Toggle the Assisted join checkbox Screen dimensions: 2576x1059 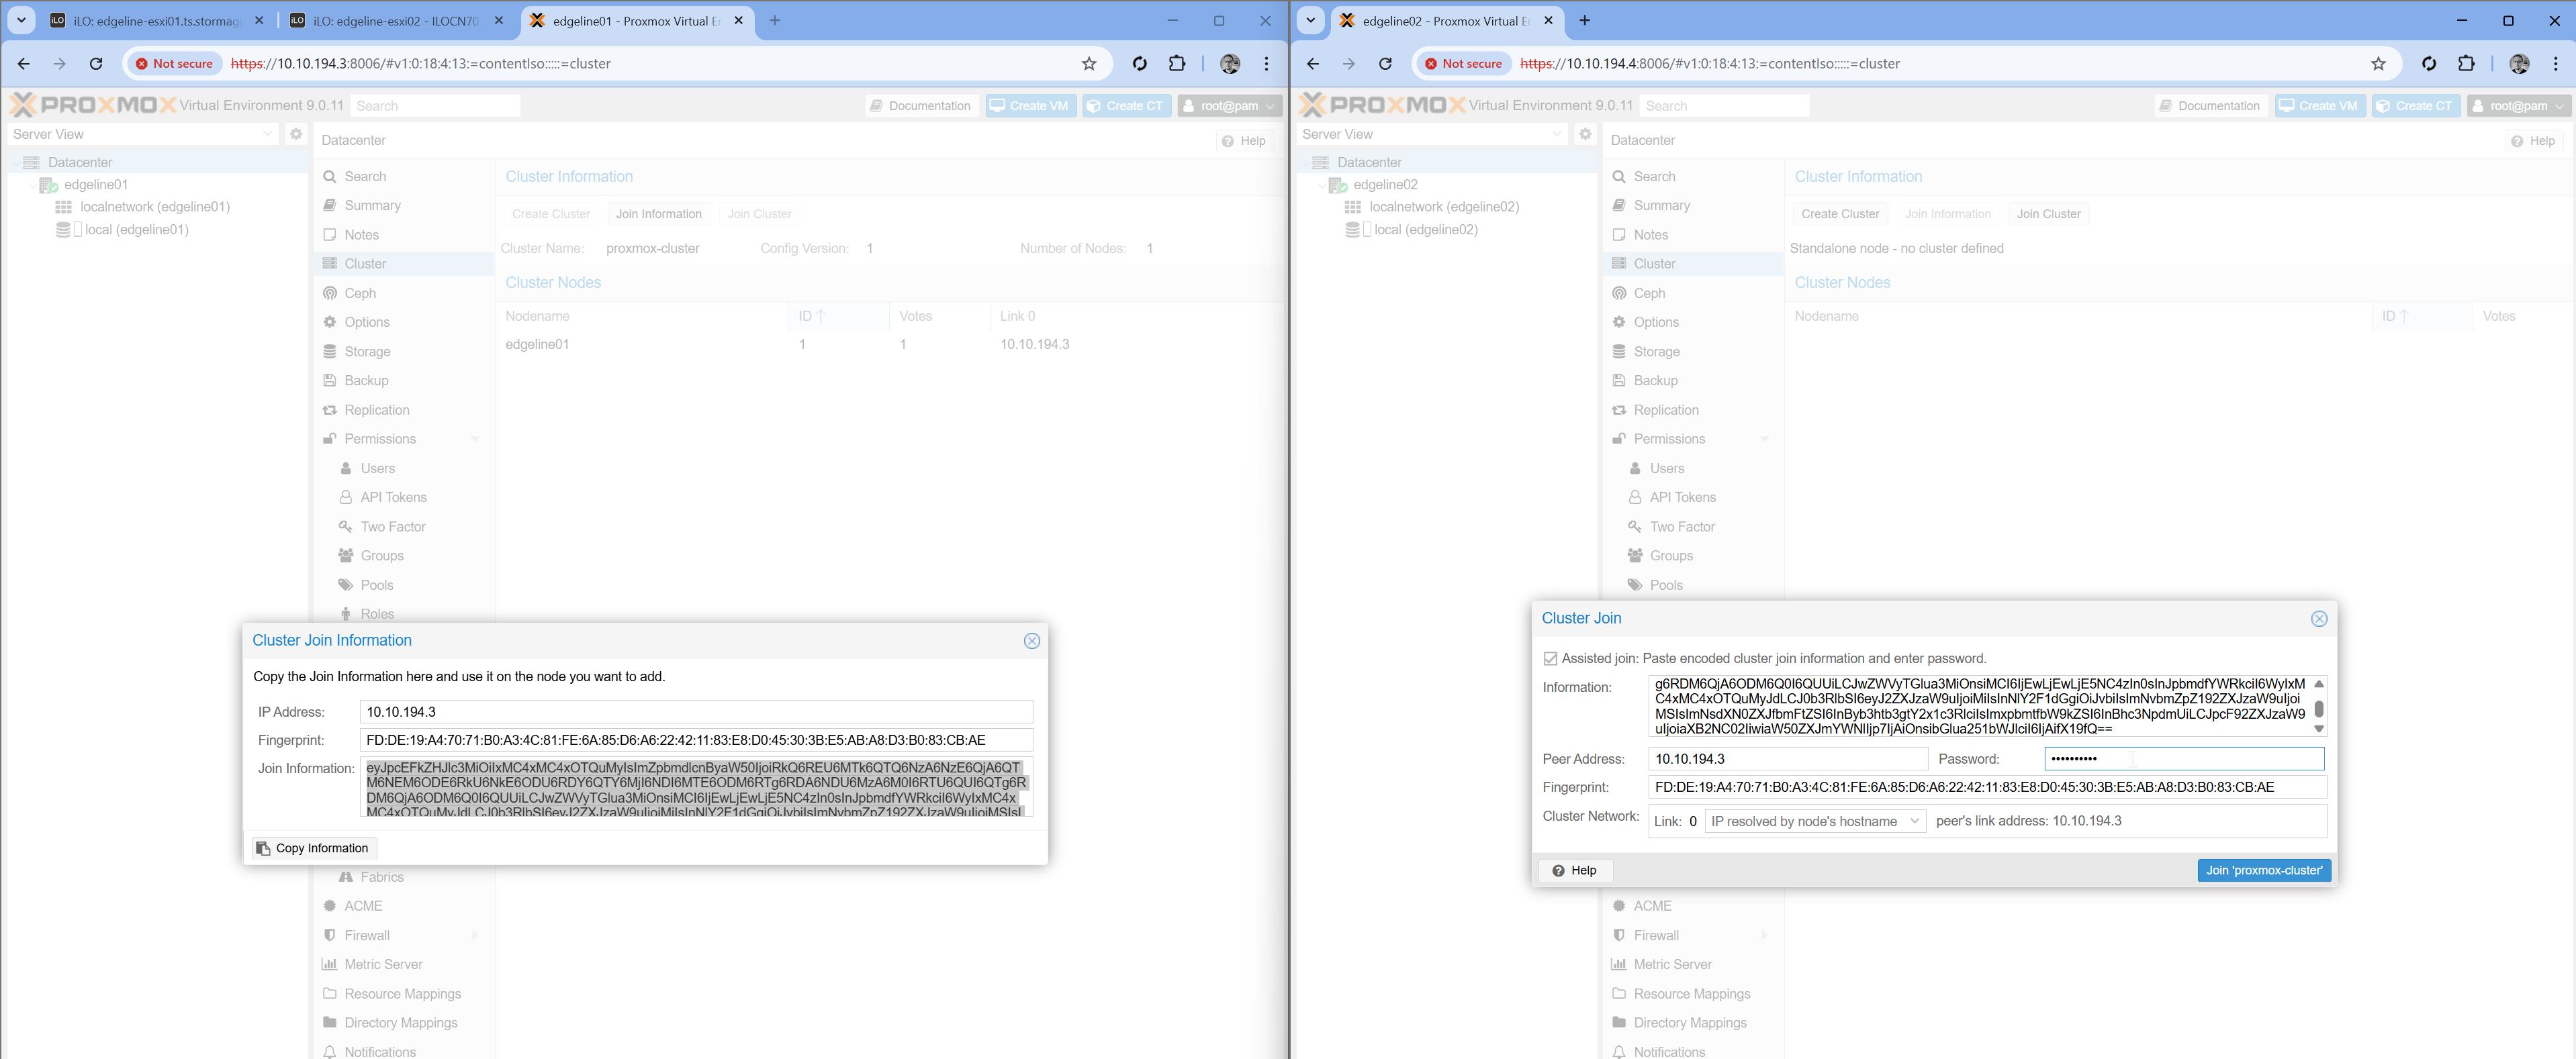pyautogui.click(x=1550, y=658)
